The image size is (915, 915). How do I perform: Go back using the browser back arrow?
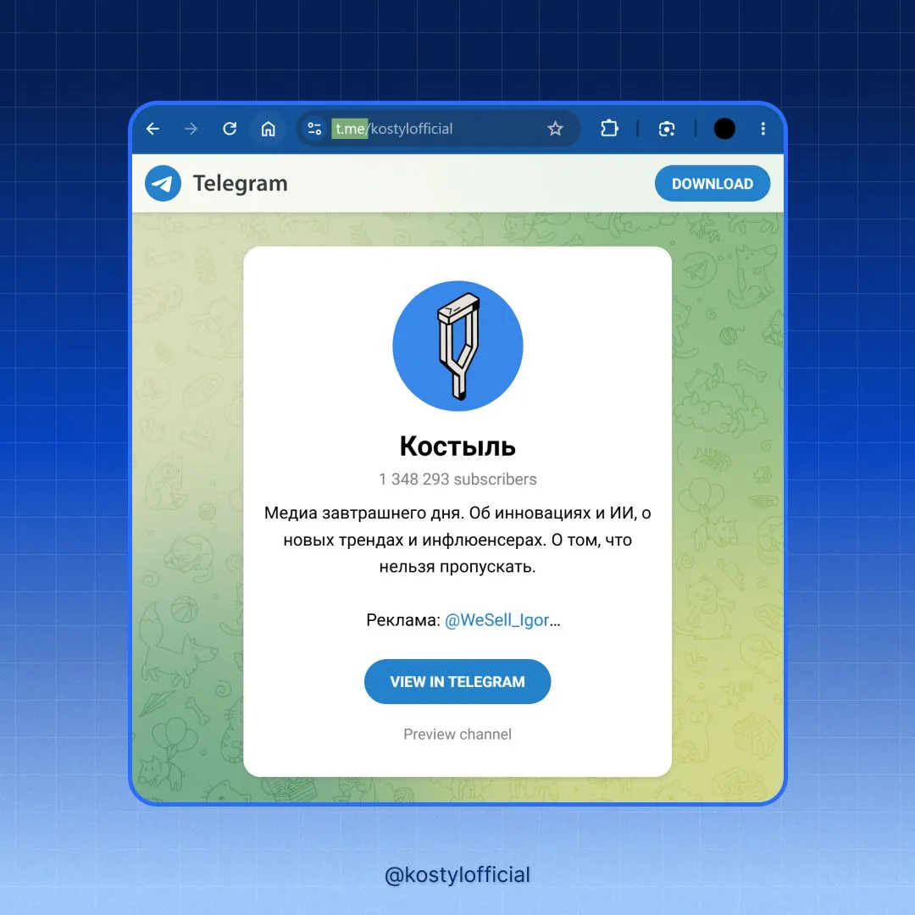coord(152,129)
